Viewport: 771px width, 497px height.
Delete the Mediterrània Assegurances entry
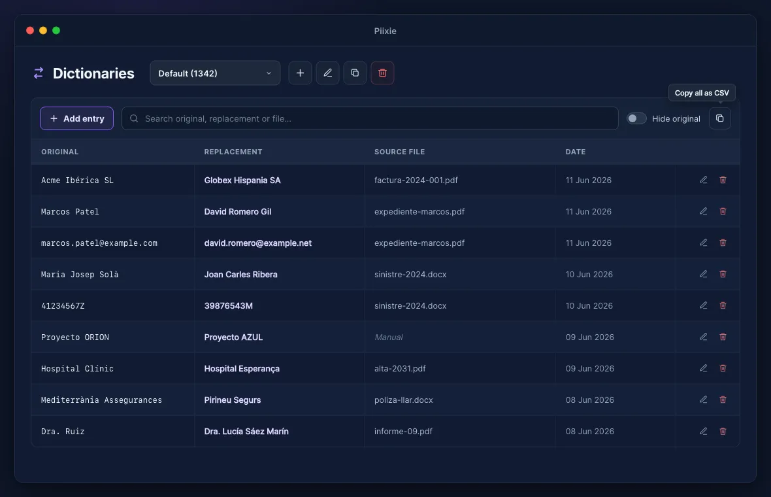pos(723,400)
